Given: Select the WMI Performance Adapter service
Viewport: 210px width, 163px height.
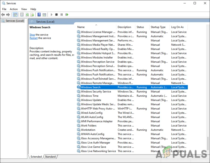Looking at the screenshot, I should tap(132, 121).
